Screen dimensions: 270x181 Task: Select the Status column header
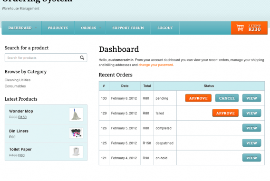click(209, 86)
